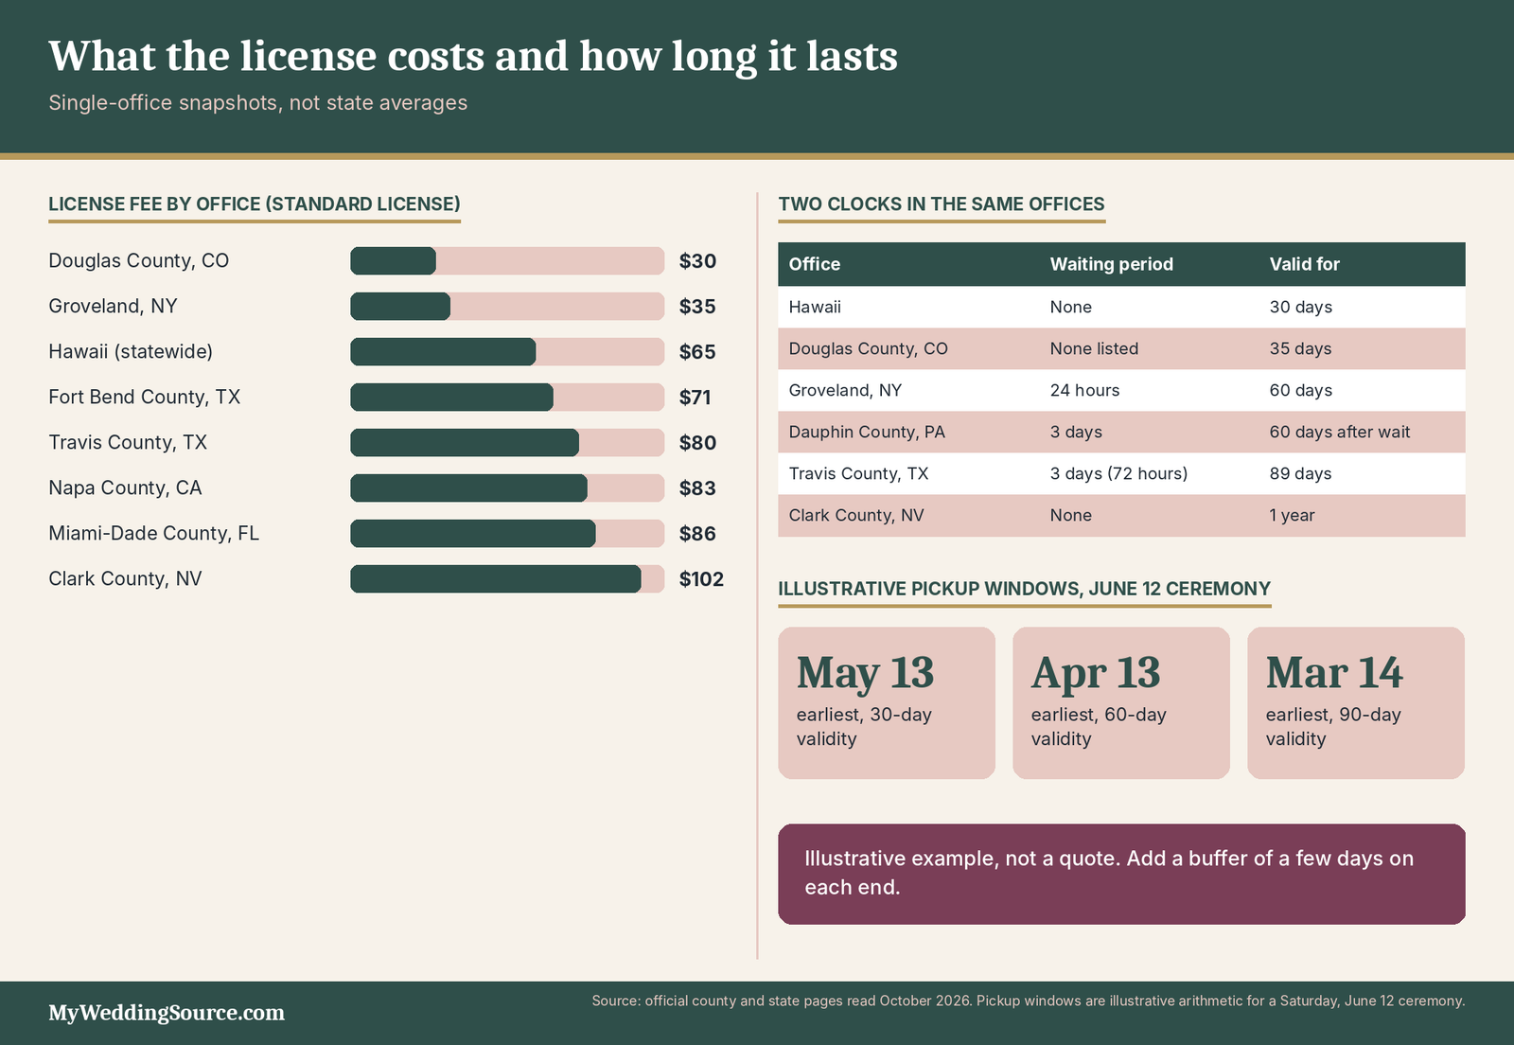
Task: Click the 'Illustrative pickup windows' heading
Action: [x=1024, y=589]
